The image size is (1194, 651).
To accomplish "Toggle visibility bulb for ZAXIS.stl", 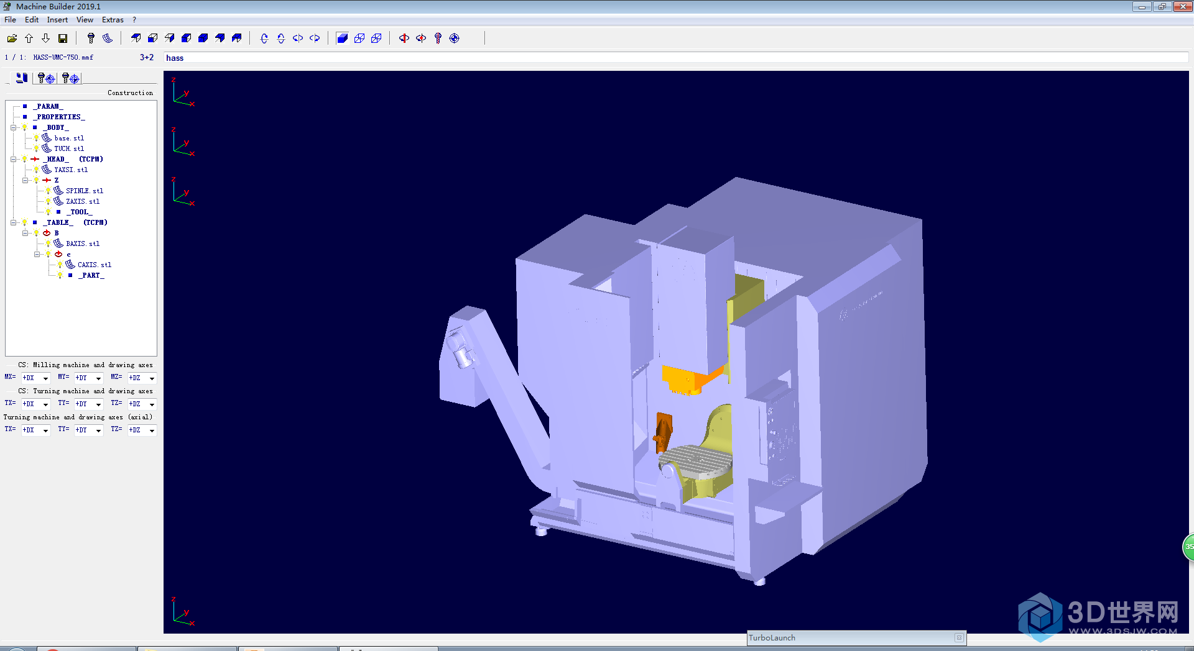I will (x=48, y=201).
